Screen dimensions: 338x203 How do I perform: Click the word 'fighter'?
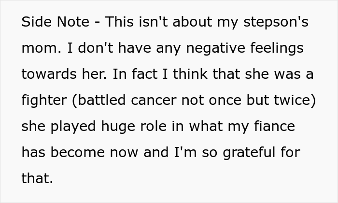tap(44, 101)
